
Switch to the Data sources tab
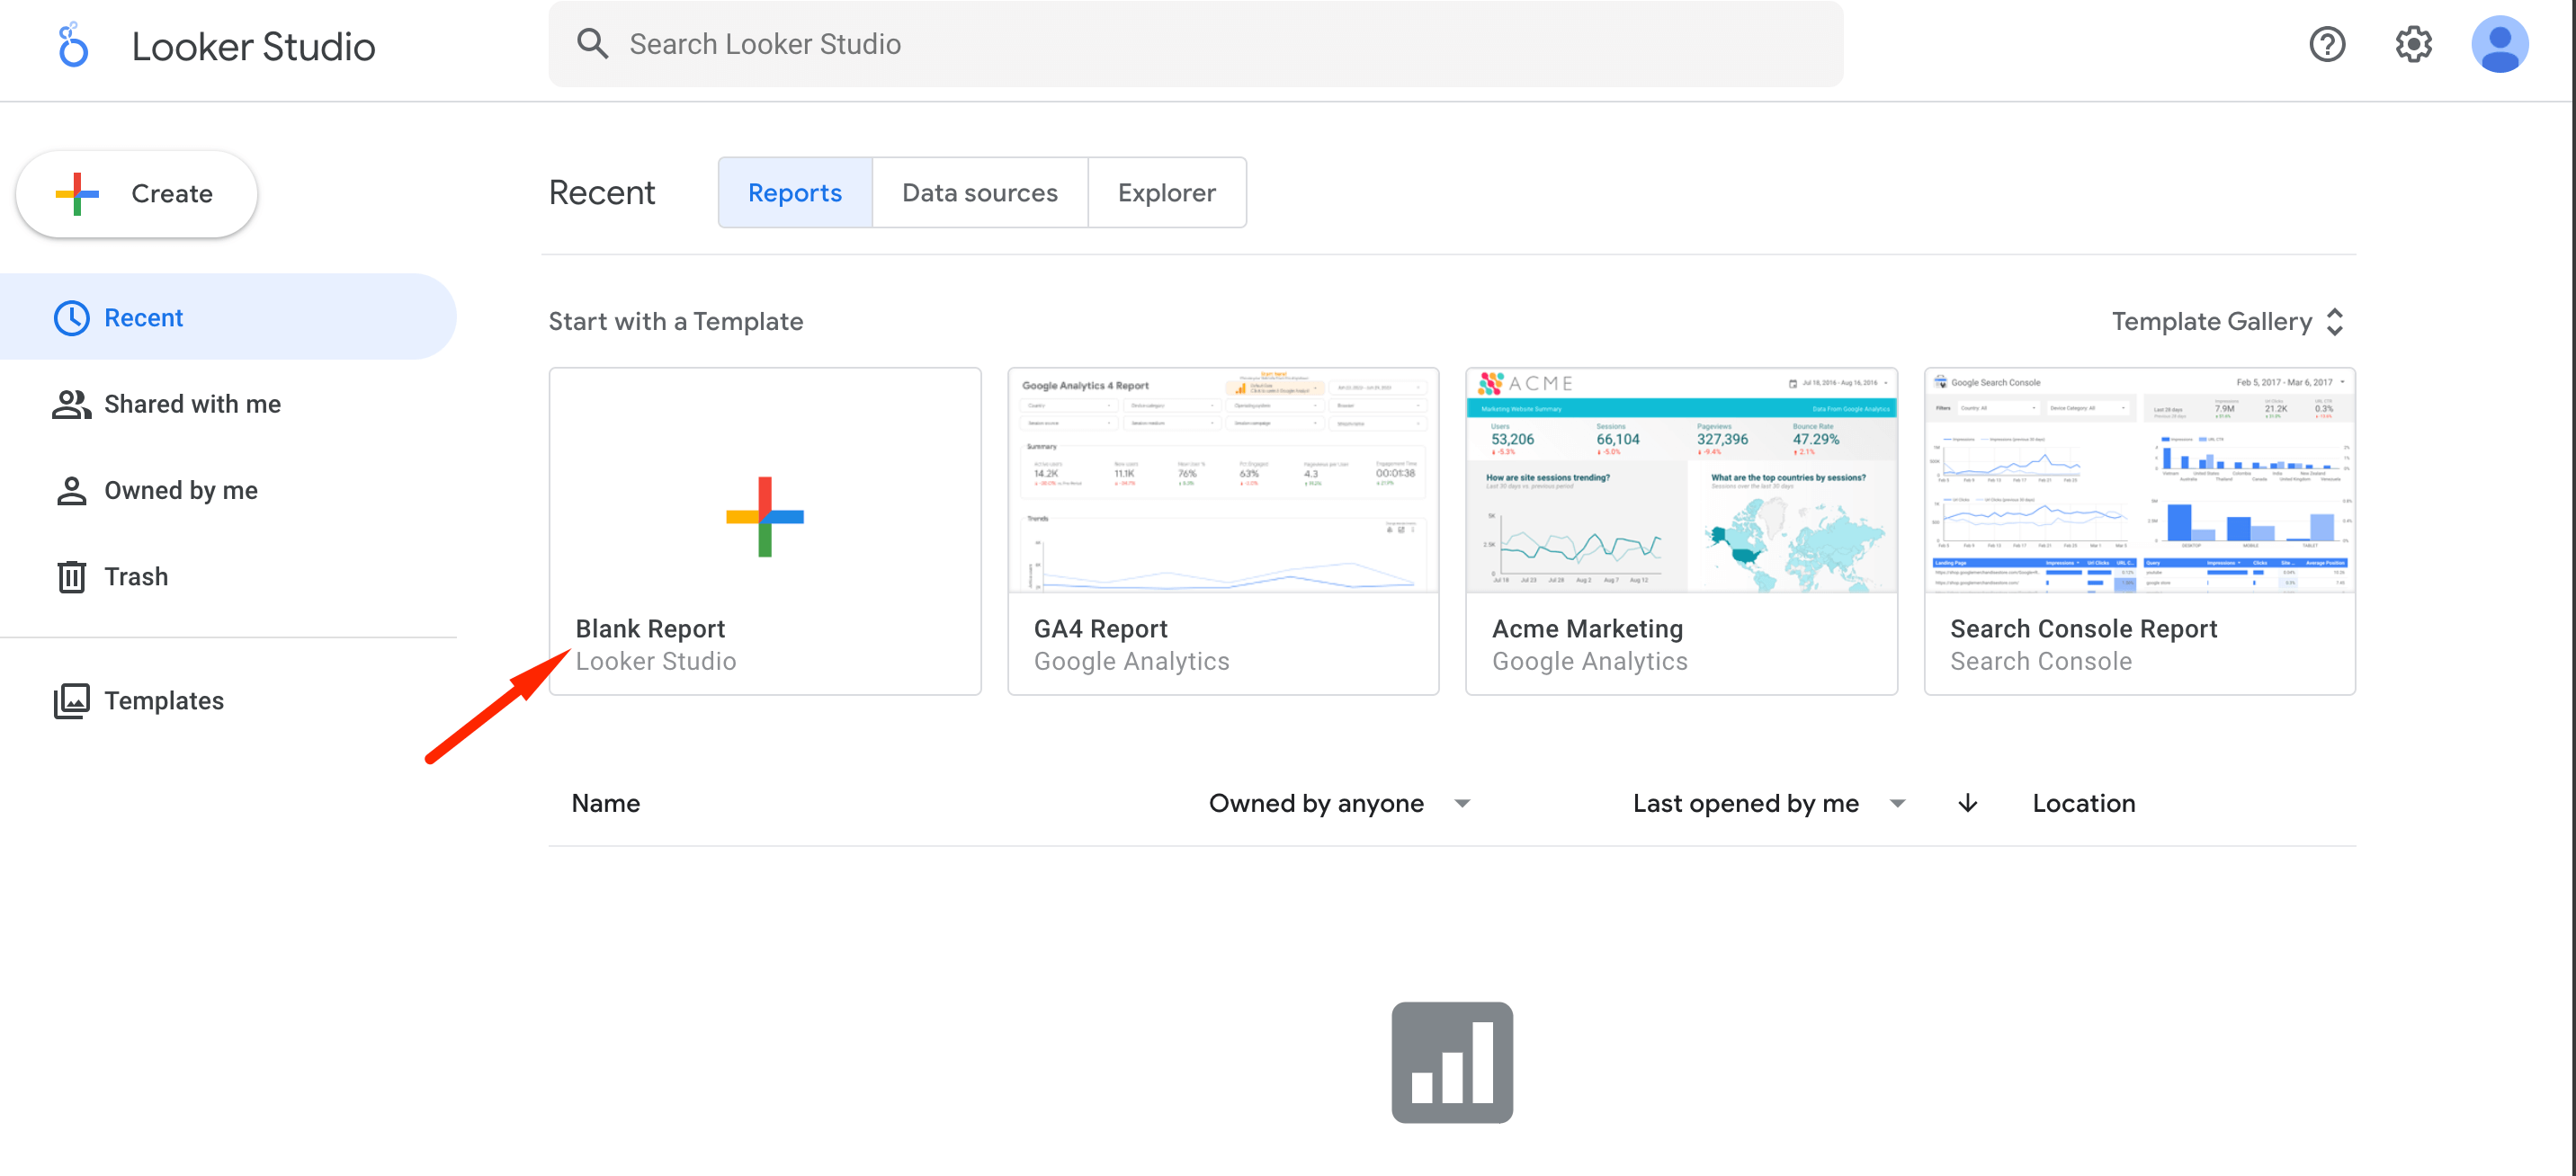click(x=979, y=192)
